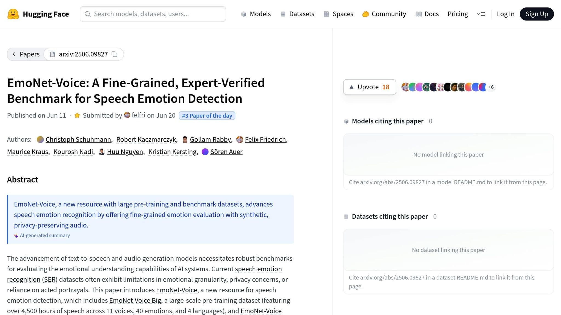Click the search magnifier icon
The image size is (561, 315).
(88, 14)
